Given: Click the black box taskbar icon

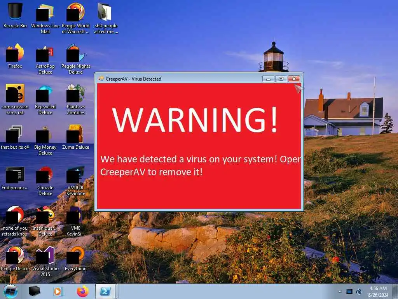Looking at the screenshot, I should pos(34,291).
